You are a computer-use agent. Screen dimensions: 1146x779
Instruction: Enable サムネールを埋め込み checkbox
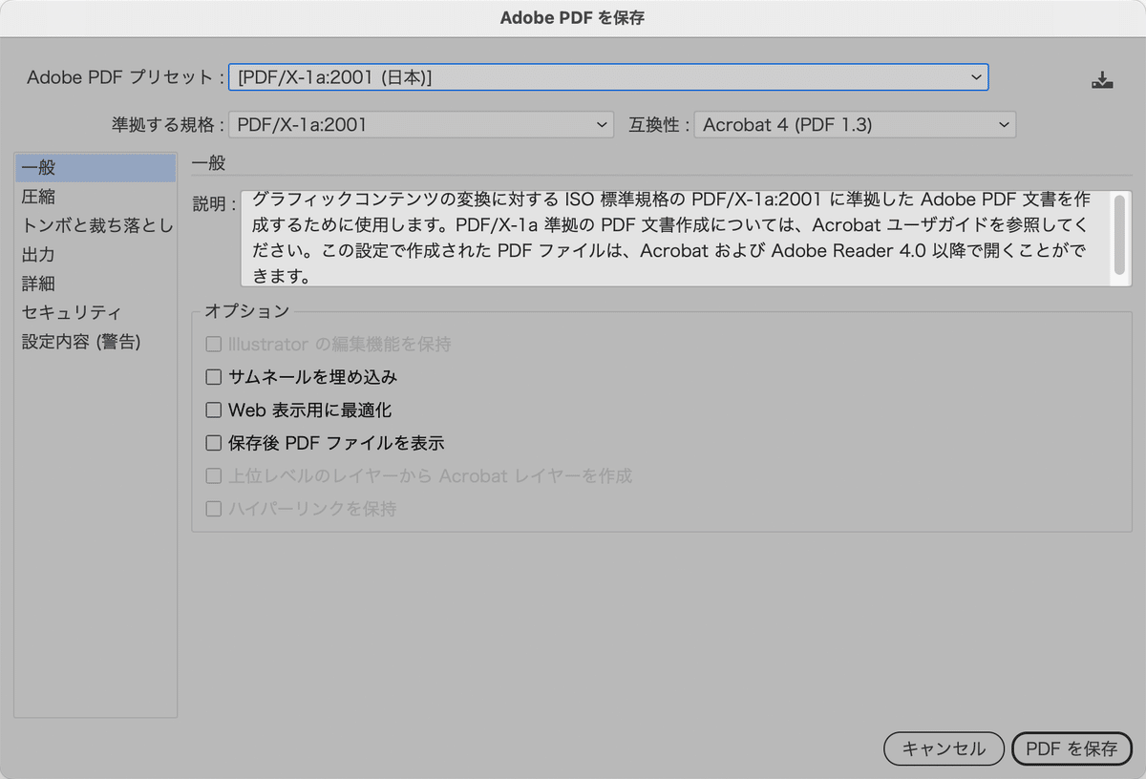[214, 377]
